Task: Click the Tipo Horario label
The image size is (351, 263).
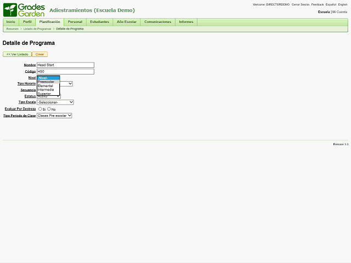Action: (x=27, y=84)
